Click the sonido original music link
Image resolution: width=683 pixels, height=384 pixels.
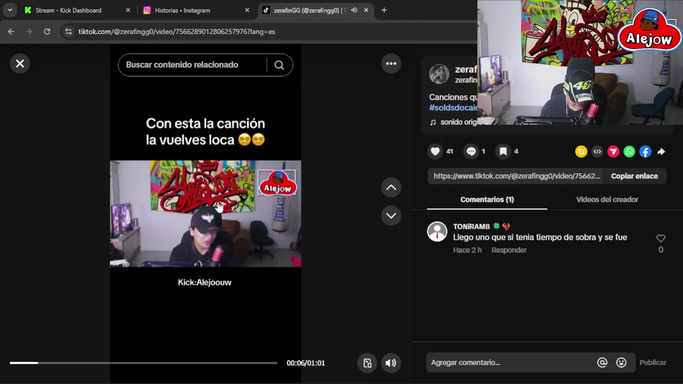[454, 122]
